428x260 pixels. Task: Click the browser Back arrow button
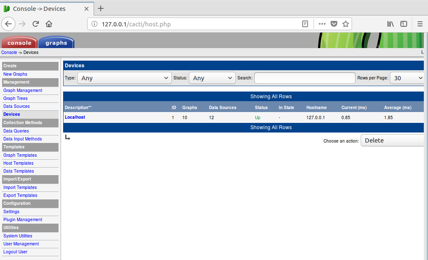[8, 24]
